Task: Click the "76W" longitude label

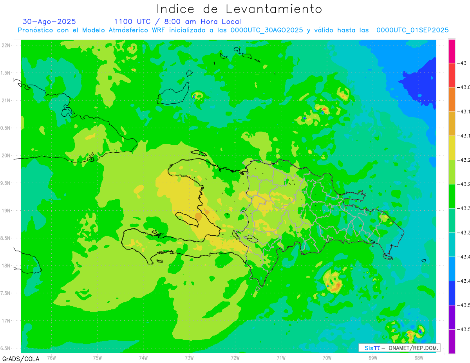Action: point(51,358)
